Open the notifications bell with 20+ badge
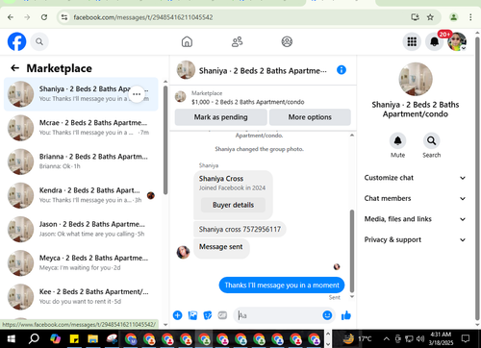Screen dimensions: 481x348 tap(435, 41)
